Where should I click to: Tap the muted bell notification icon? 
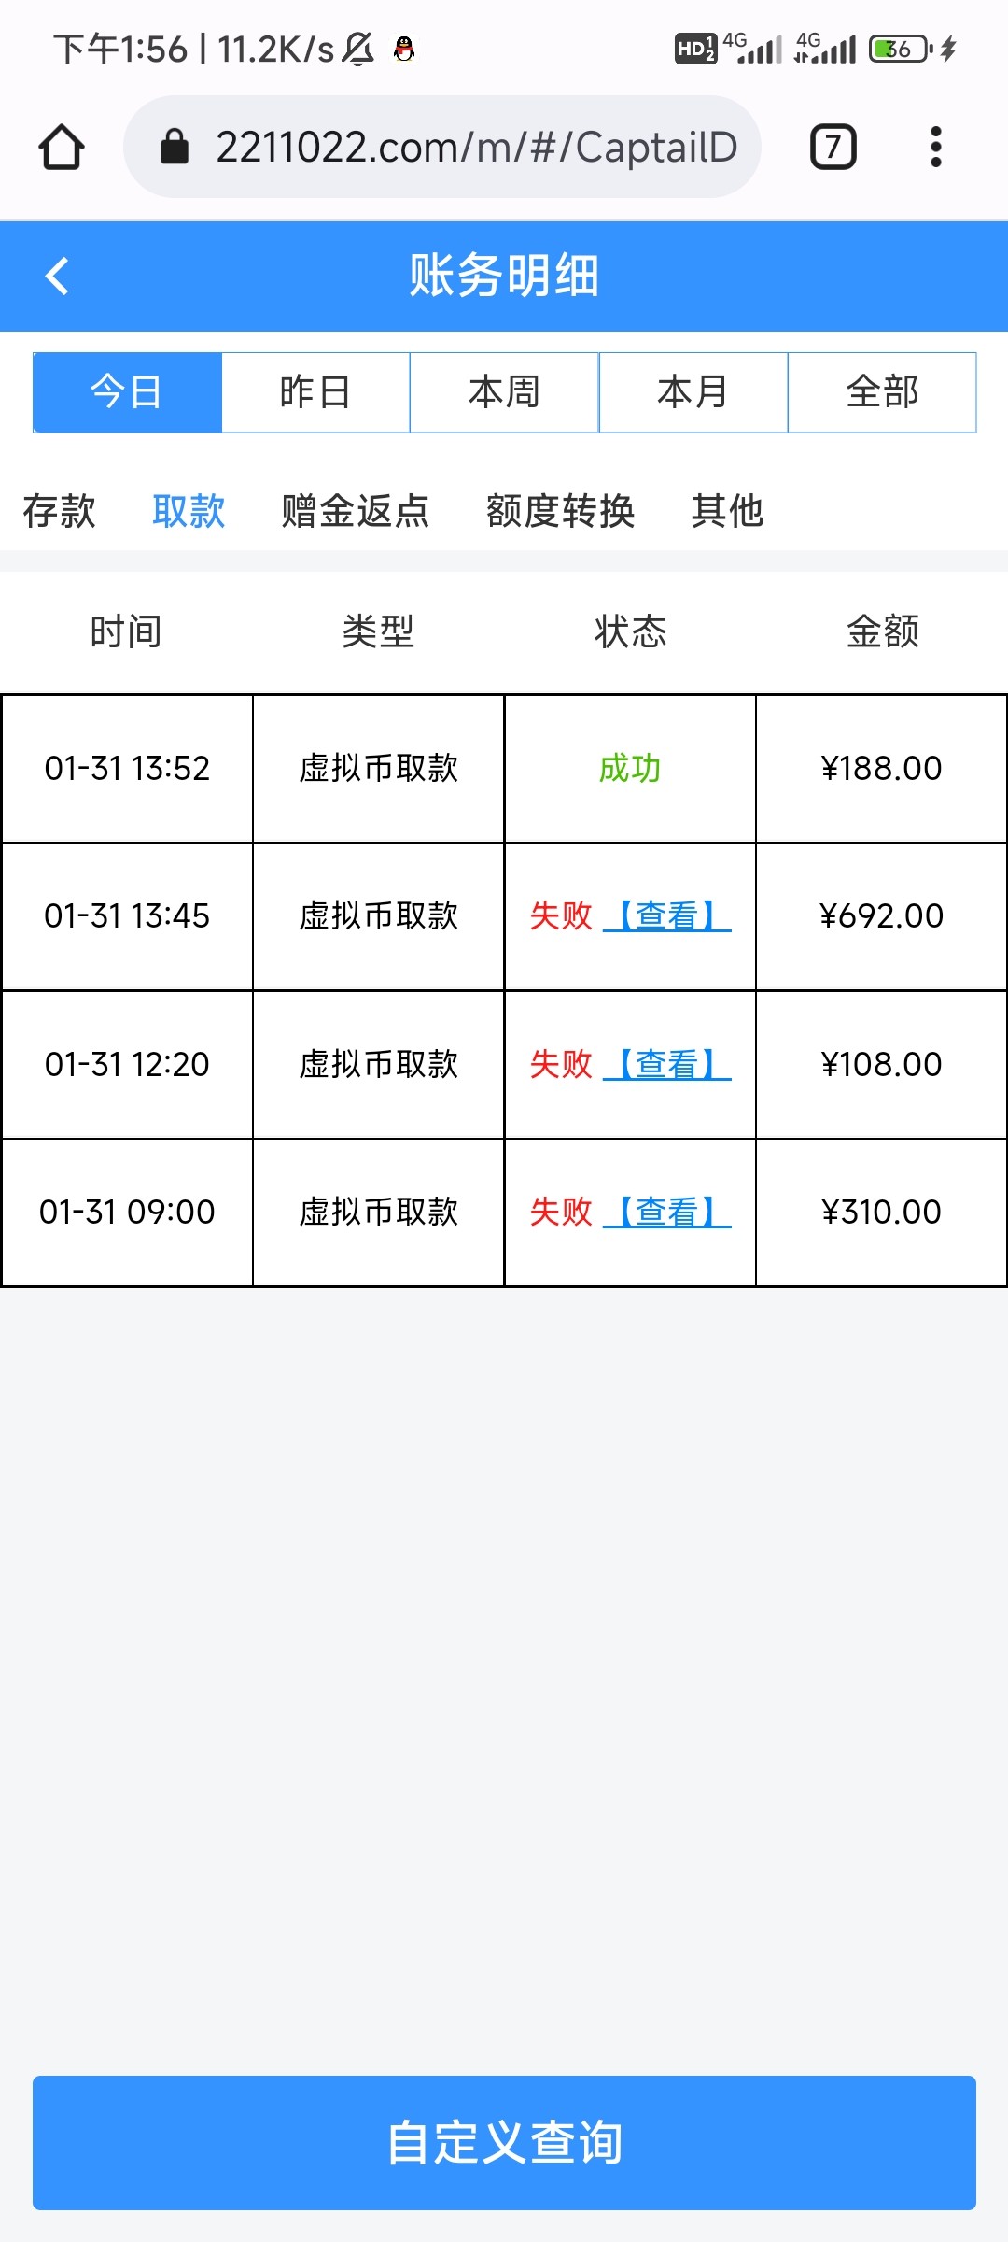[x=358, y=49]
